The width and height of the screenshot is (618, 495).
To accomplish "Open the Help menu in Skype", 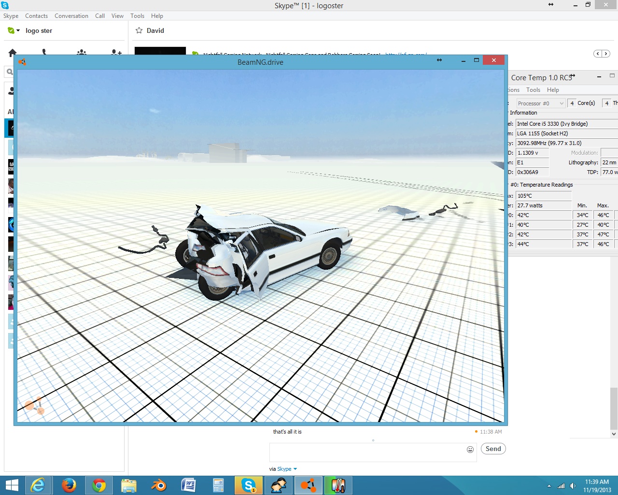I will [157, 16].
